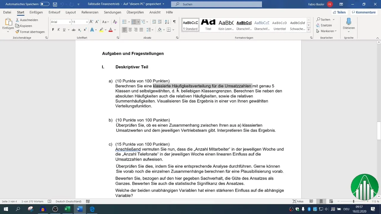The height and width of the screenshot is (214, 381).
Task: Sort the selected text alphabetically
Action: [167, 22]
